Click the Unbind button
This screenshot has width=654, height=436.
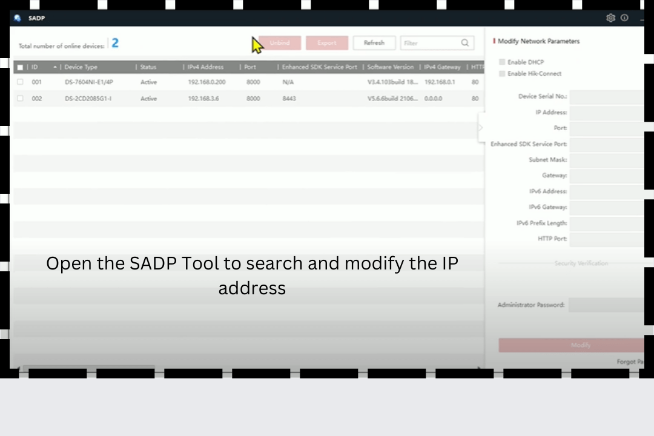point(280,43)
